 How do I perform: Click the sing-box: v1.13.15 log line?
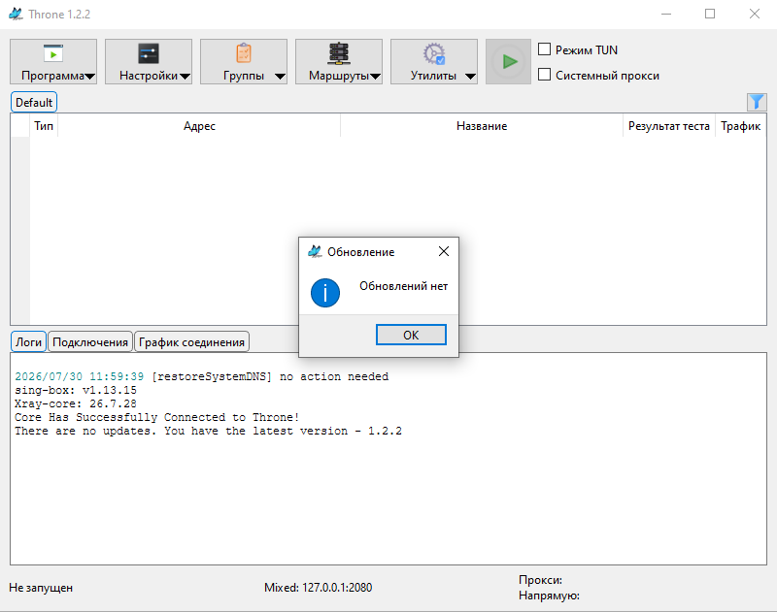[76, 390]
